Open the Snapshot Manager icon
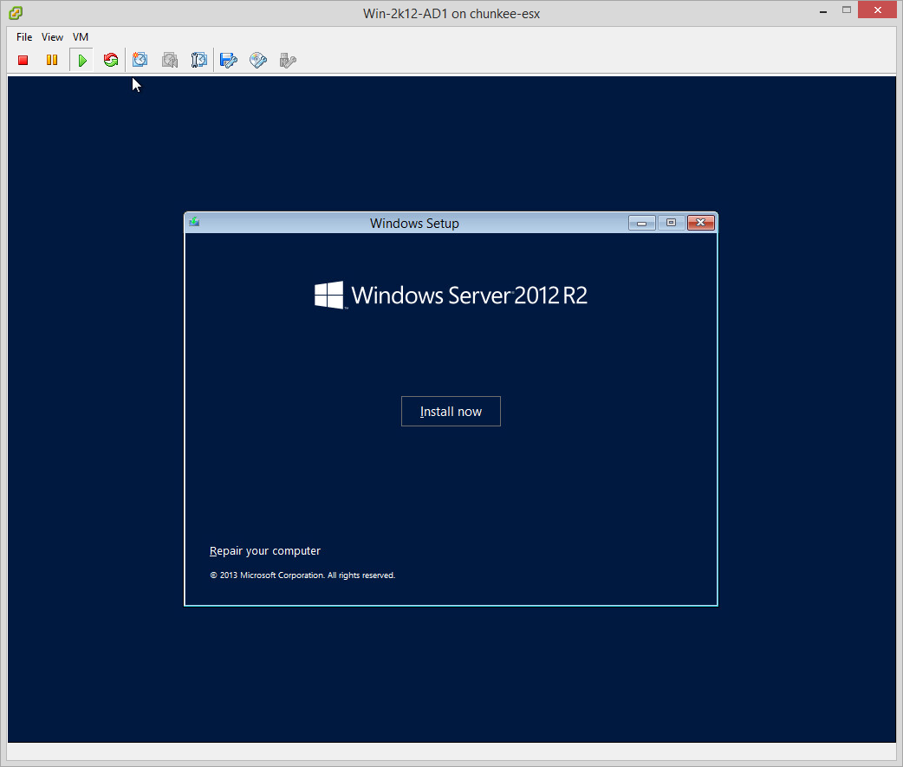This screenshot has height=767, width=903. 199,61
